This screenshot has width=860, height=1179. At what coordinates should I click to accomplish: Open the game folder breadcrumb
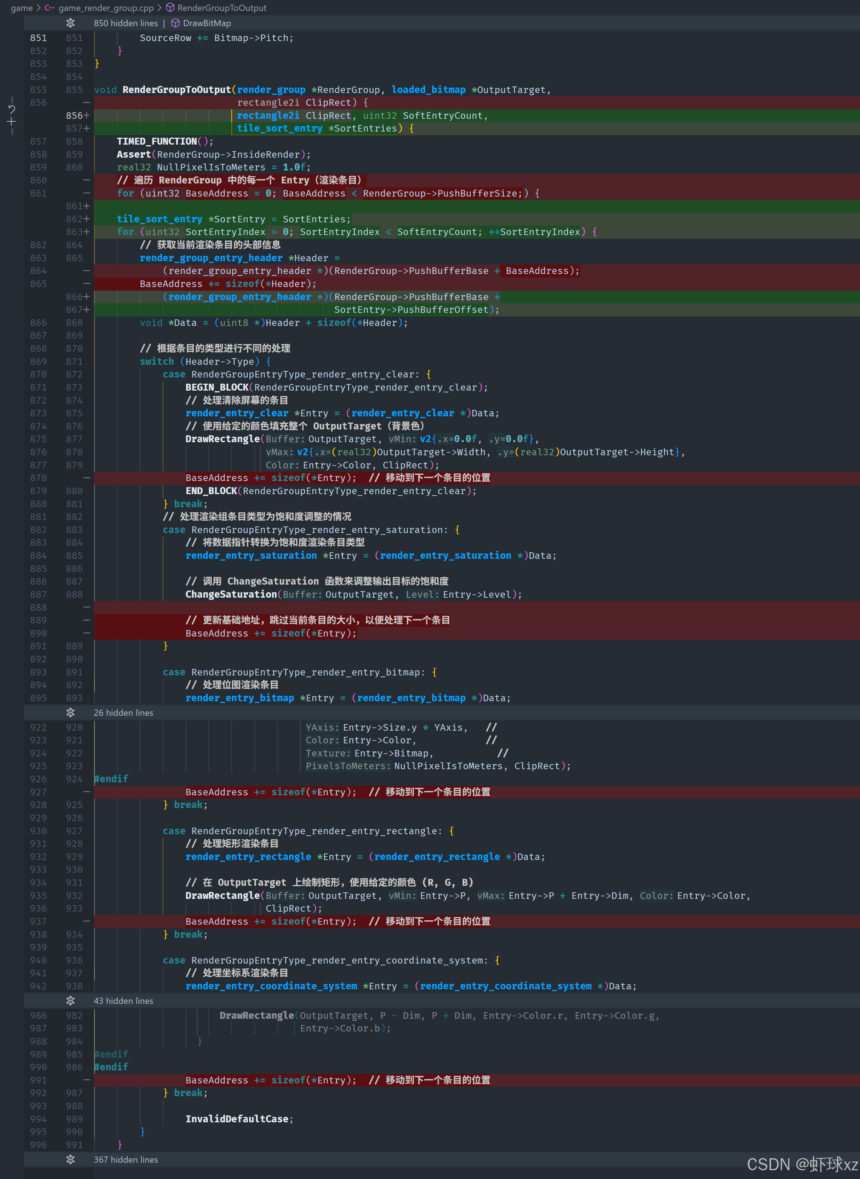click(21, 8)
